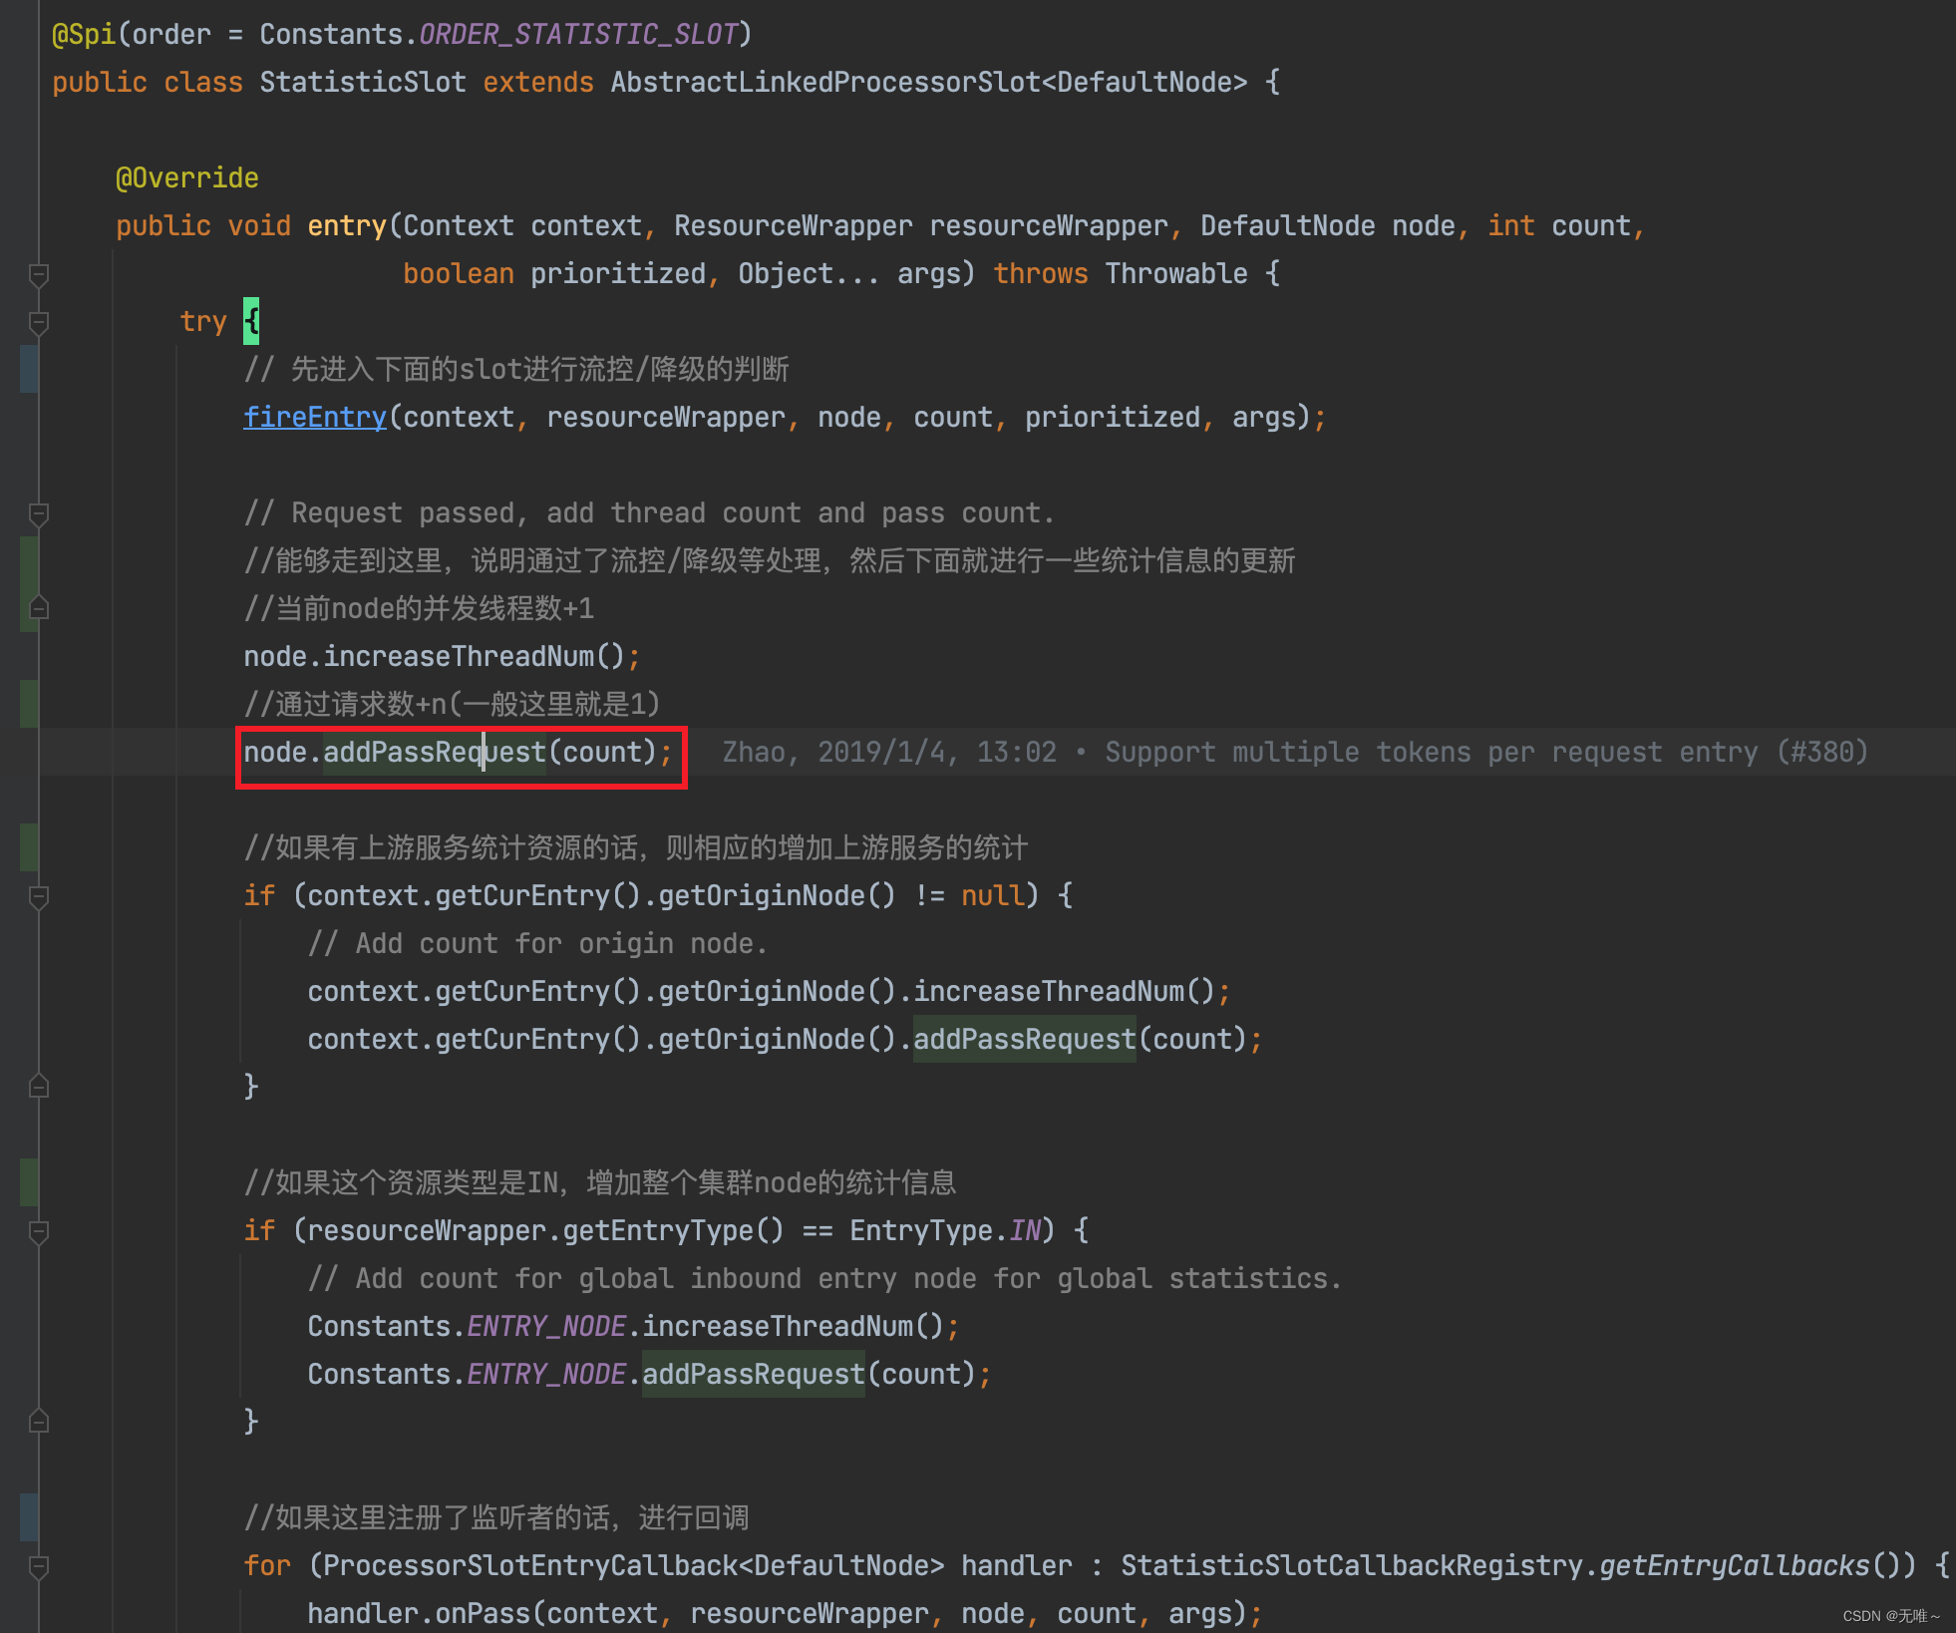Screen dimensions: 1956x1633
Task: Click the change marker beside "先进入下面的slot" comment
Action: (29, 369)
